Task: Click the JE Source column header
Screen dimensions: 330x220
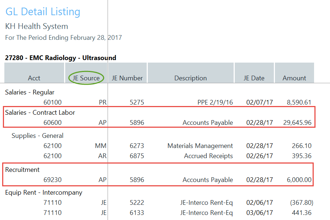Action: tap(86, 78)
